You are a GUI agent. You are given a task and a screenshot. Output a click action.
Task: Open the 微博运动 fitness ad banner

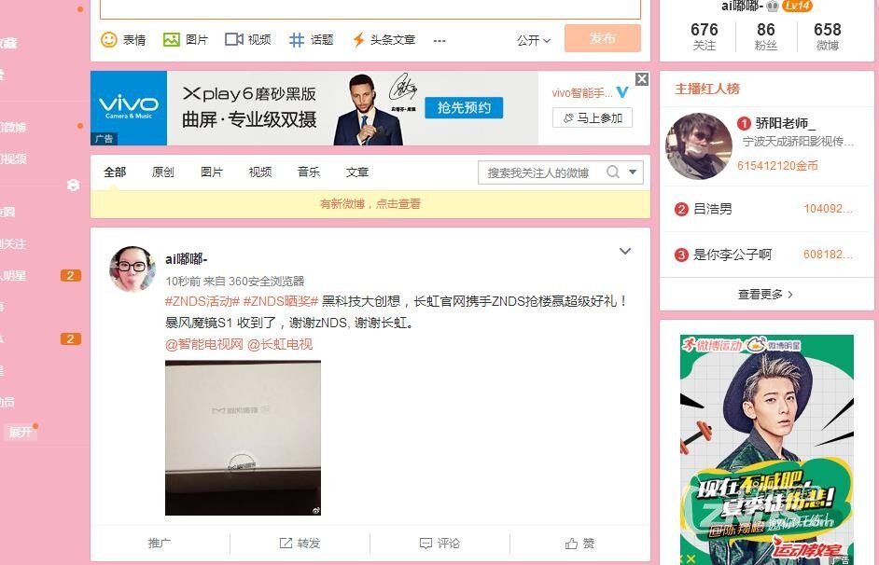point(767,449)
